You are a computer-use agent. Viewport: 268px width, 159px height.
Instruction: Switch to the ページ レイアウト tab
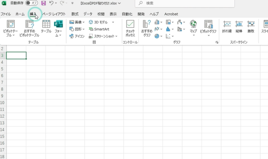point(54,14)
